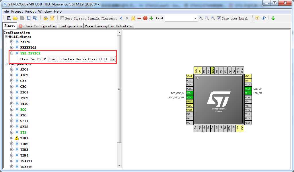Select I2C2 in the peripherals tree

(x=24, y=98)
